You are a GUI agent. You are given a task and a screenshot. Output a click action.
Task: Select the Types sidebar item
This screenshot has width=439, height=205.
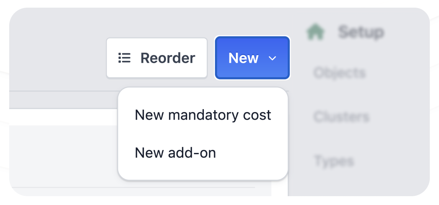point(334,161)
